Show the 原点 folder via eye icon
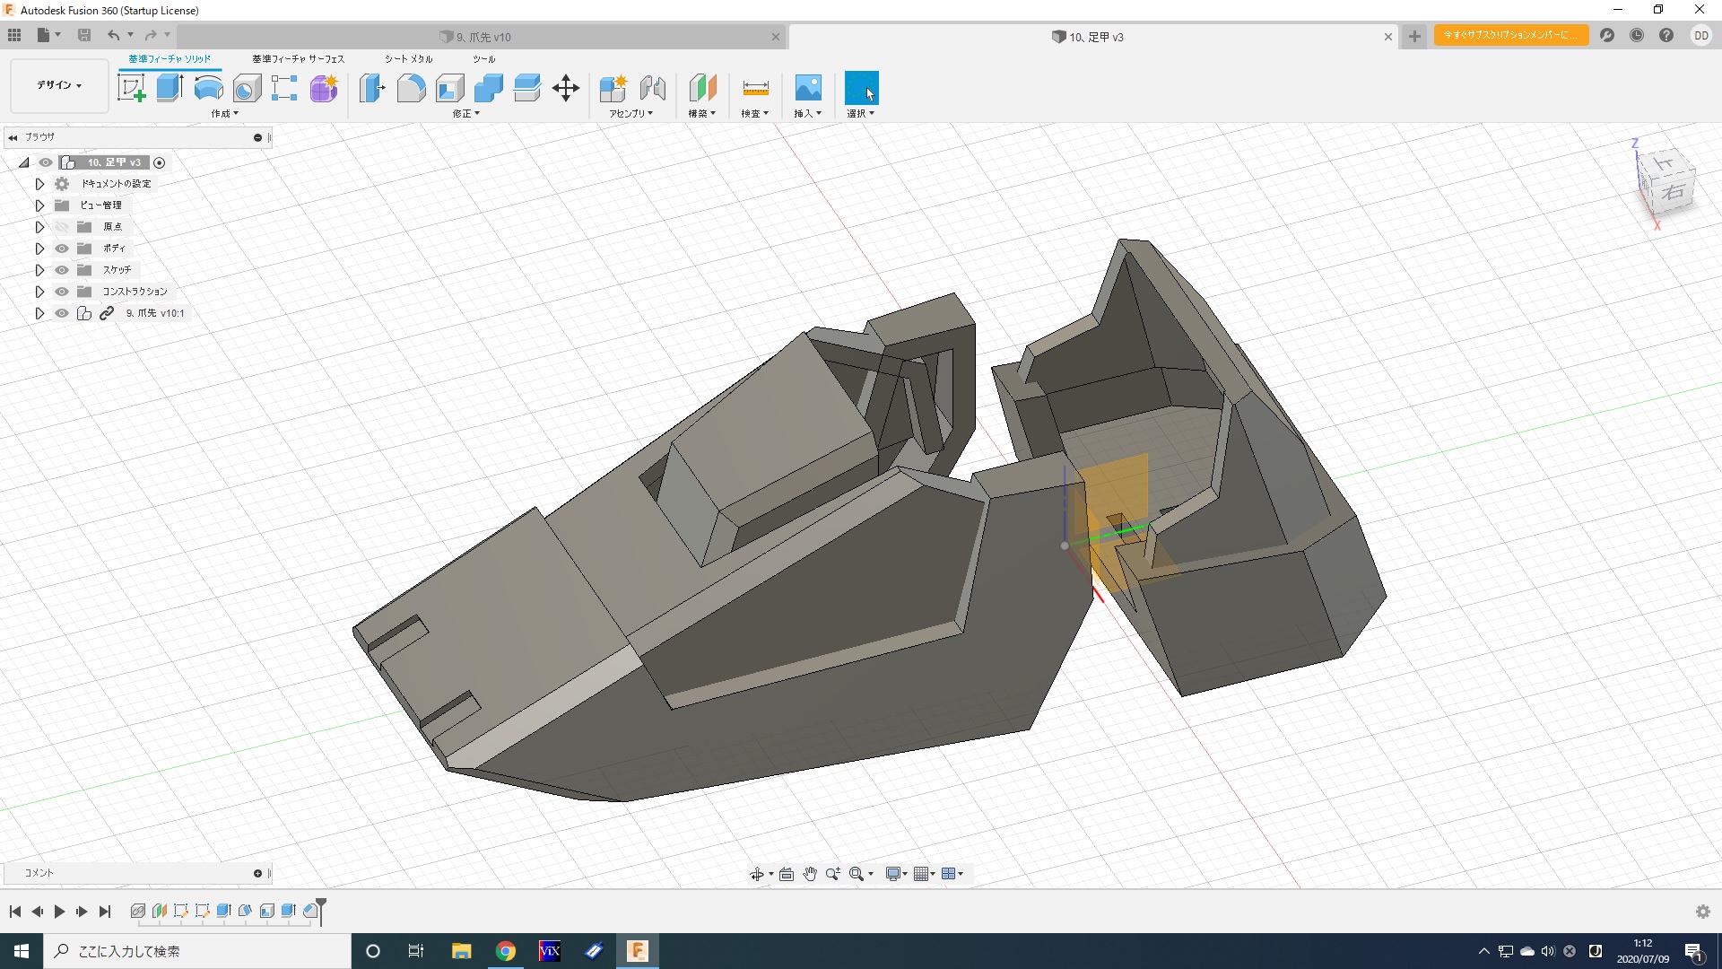The image size is (1722, 969). coord(62,227)
